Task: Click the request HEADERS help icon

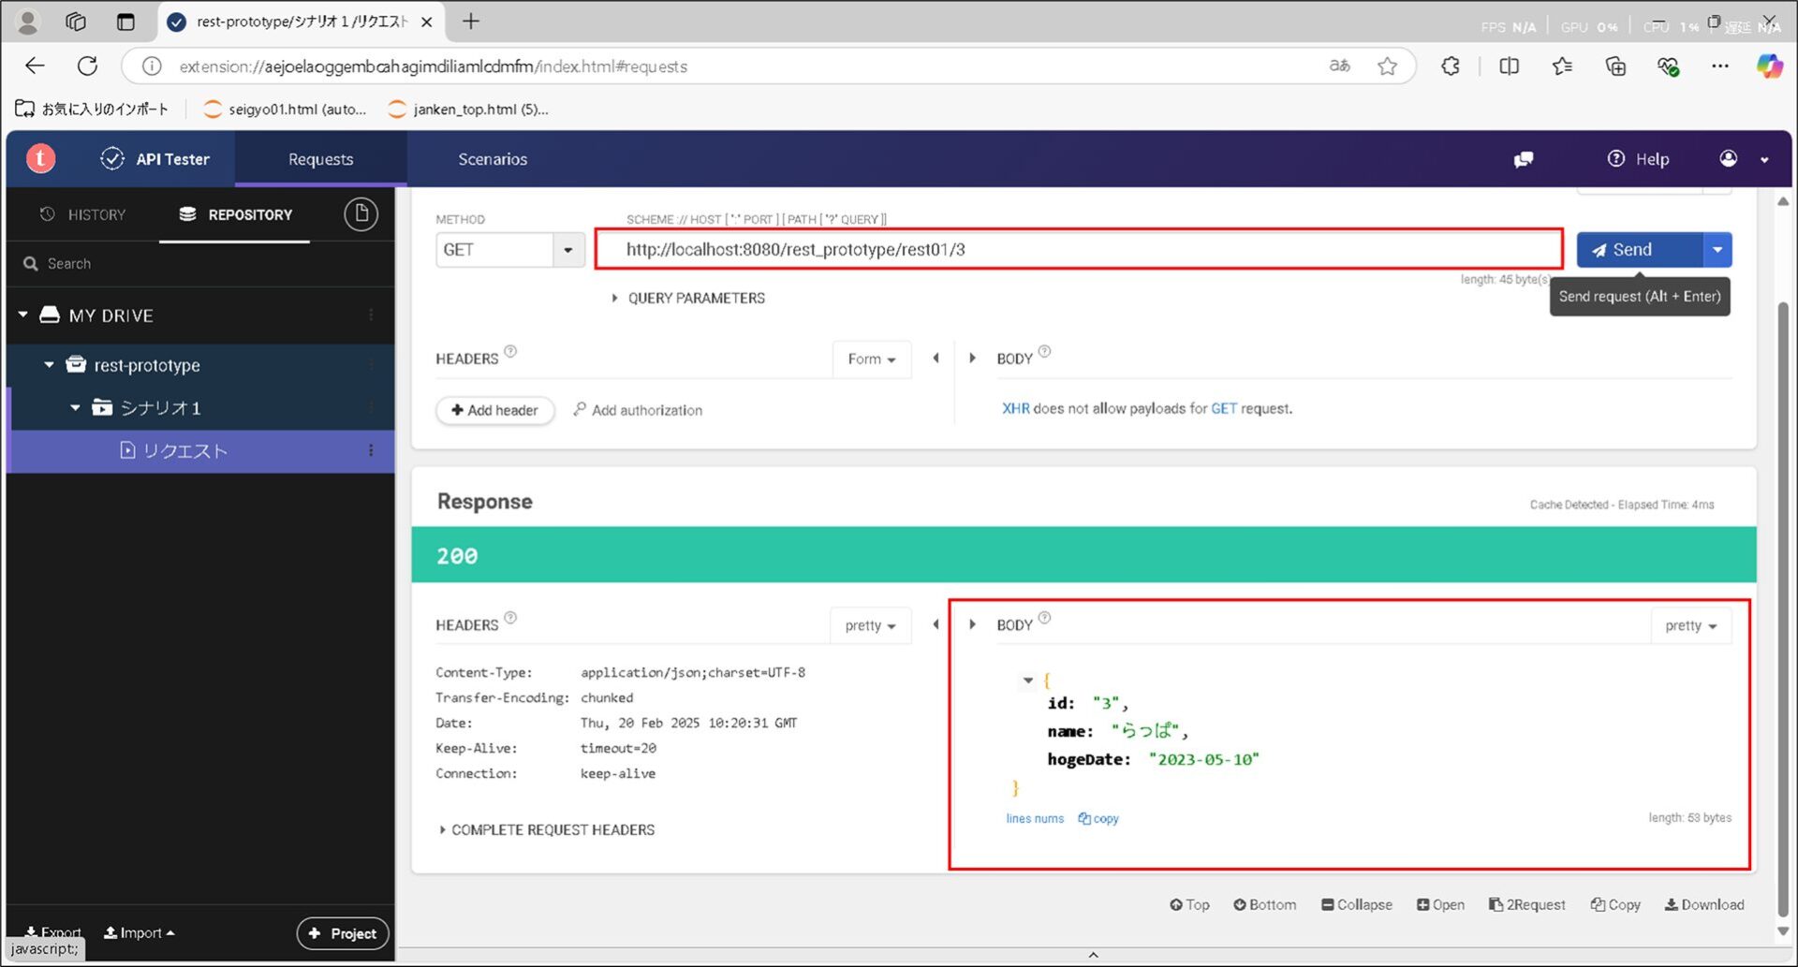Action: pyautogui.click(x=510, y=352)
